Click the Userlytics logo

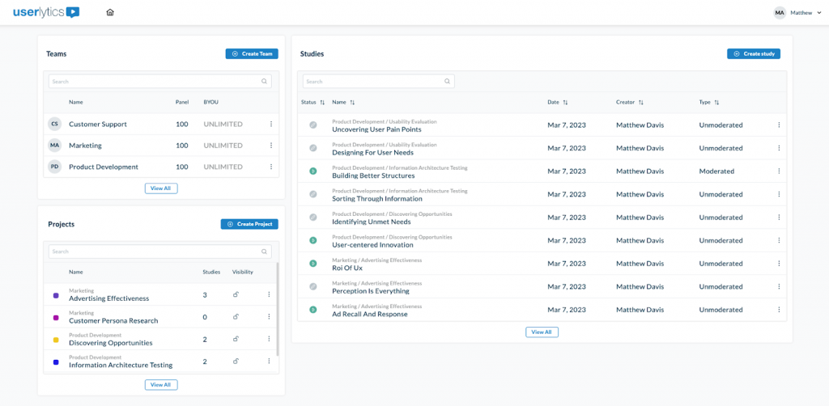[x=46, y=12]
